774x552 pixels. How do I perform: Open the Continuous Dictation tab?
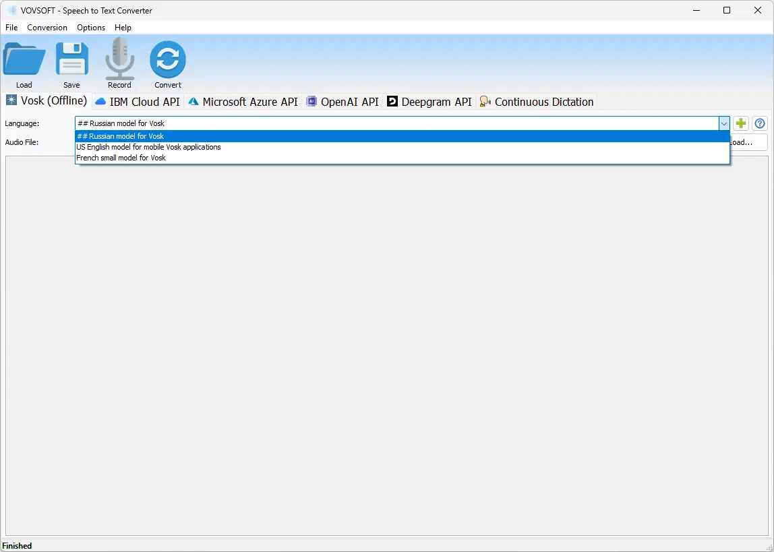(537, 102)
